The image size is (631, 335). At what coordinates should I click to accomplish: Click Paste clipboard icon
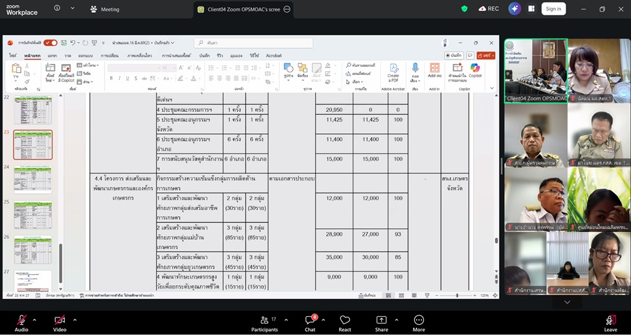[x=16, y=68]
